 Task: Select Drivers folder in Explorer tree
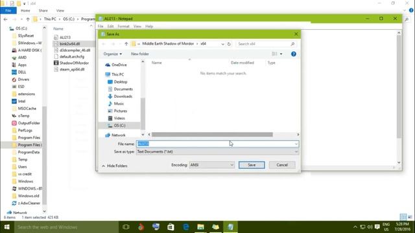pyautogui.click(x=23, y=79)
